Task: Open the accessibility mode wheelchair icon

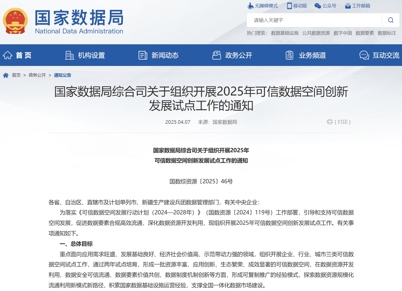Action: 250,6
